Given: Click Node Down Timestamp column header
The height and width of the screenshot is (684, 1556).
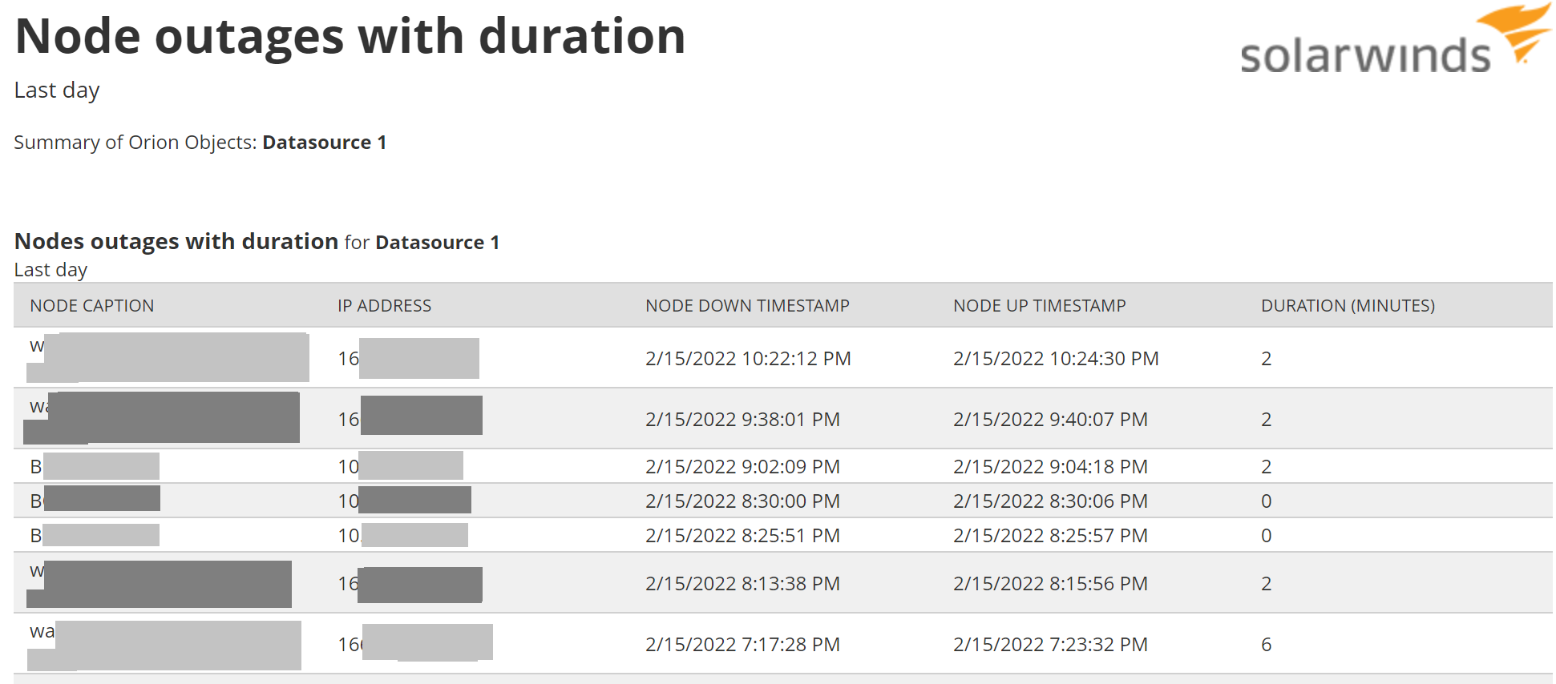Looking at the screenshot, I should (747, 305).
